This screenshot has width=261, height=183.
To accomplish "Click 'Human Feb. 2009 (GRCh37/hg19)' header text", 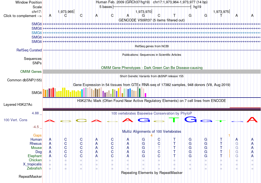I will click(x=123, y=2).
